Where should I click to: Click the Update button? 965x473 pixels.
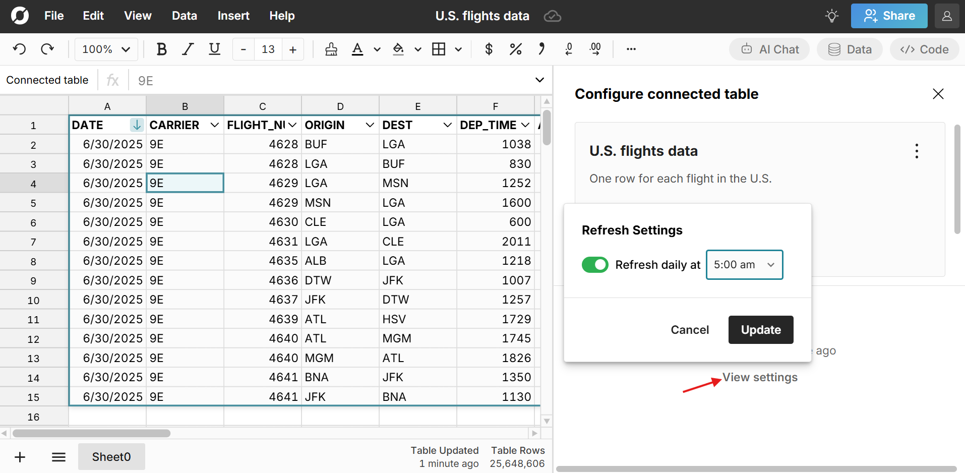click(760, 329)
